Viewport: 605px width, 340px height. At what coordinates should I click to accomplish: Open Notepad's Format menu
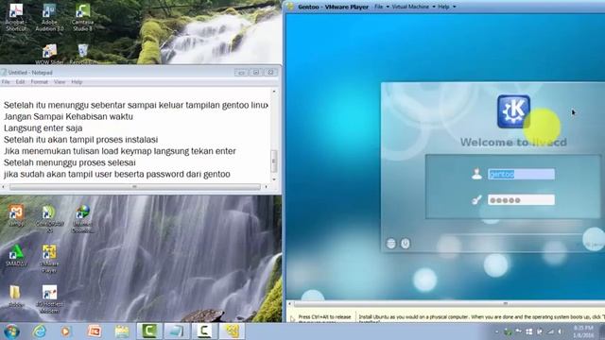pyautogui.click(x=39, y=82)
